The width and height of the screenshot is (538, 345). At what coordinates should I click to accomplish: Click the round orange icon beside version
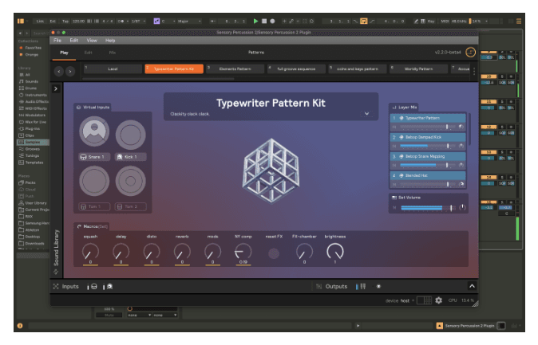(470, 53)
